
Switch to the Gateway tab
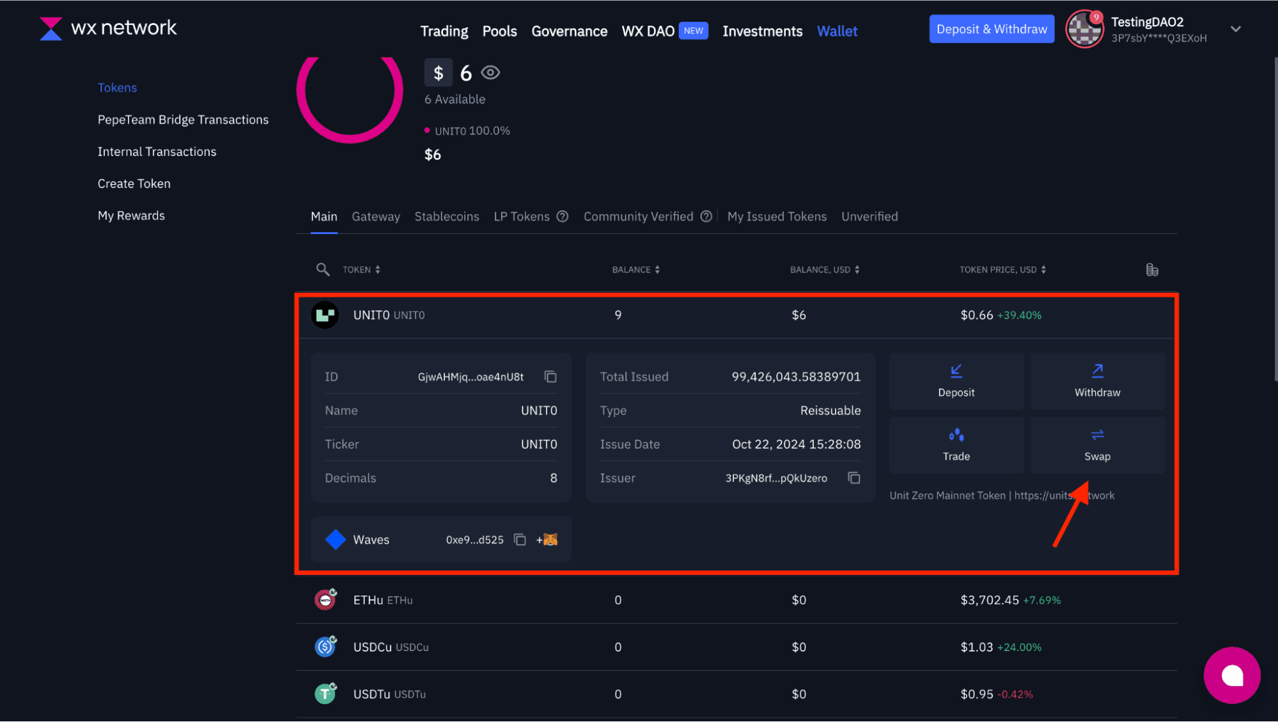click(376, 216)
